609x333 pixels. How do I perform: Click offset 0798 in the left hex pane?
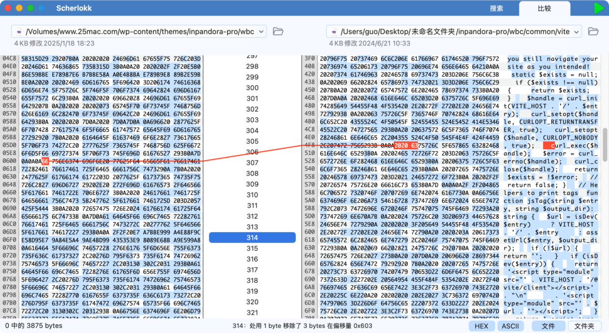point(9,294)
